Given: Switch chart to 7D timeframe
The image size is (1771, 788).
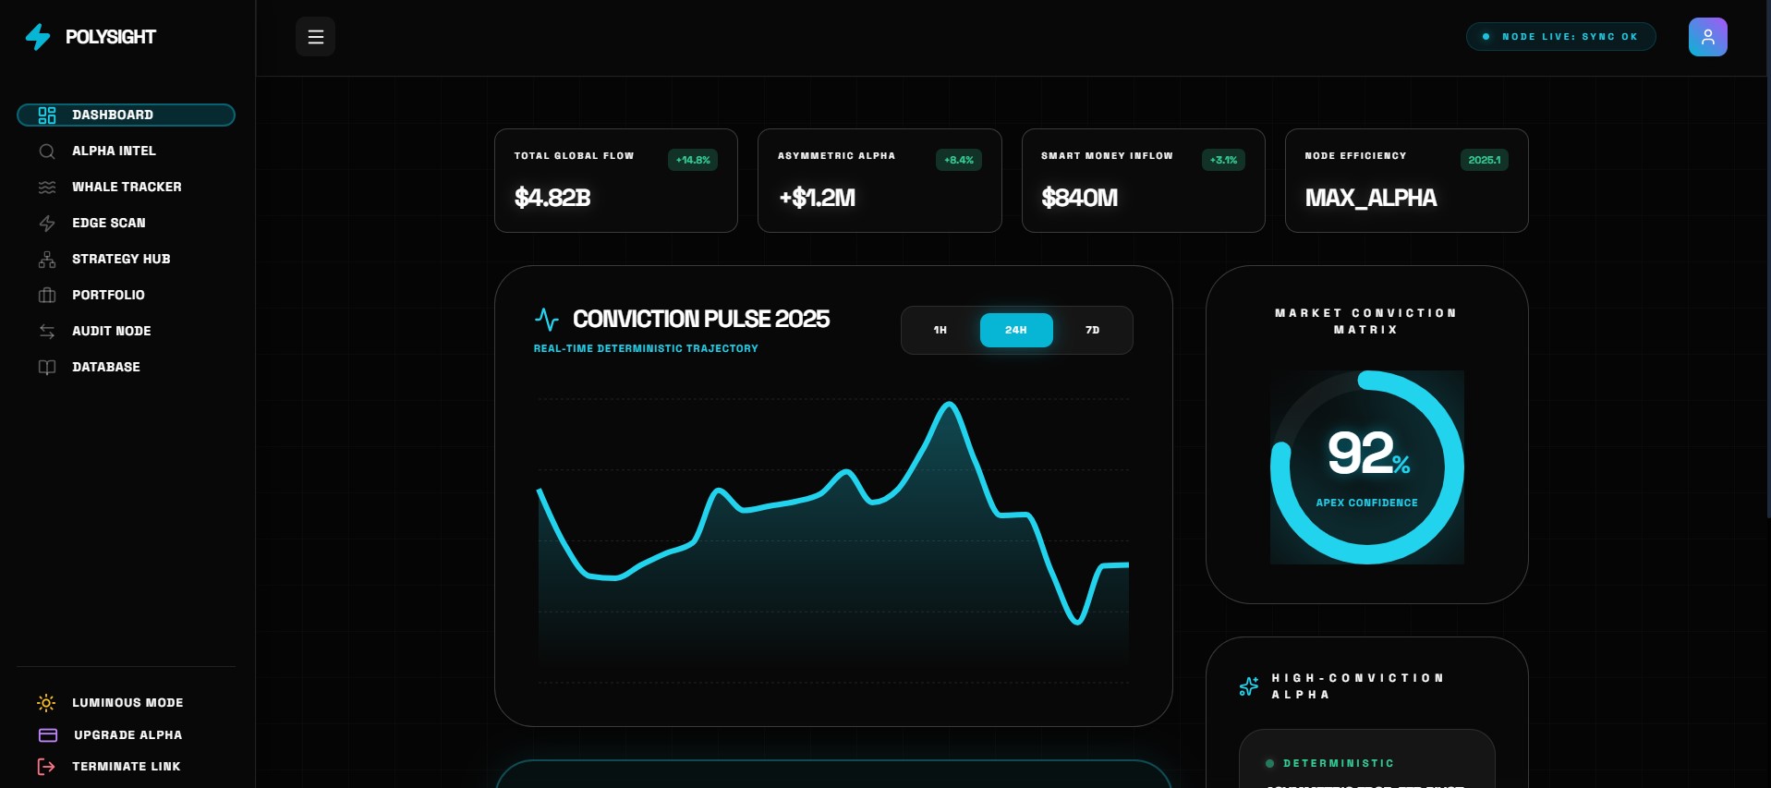Looking at the screenshot, I should coord(1092,330).
